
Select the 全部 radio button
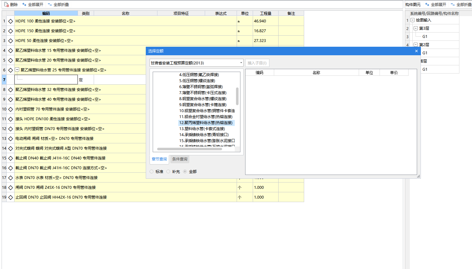point(185,171)
